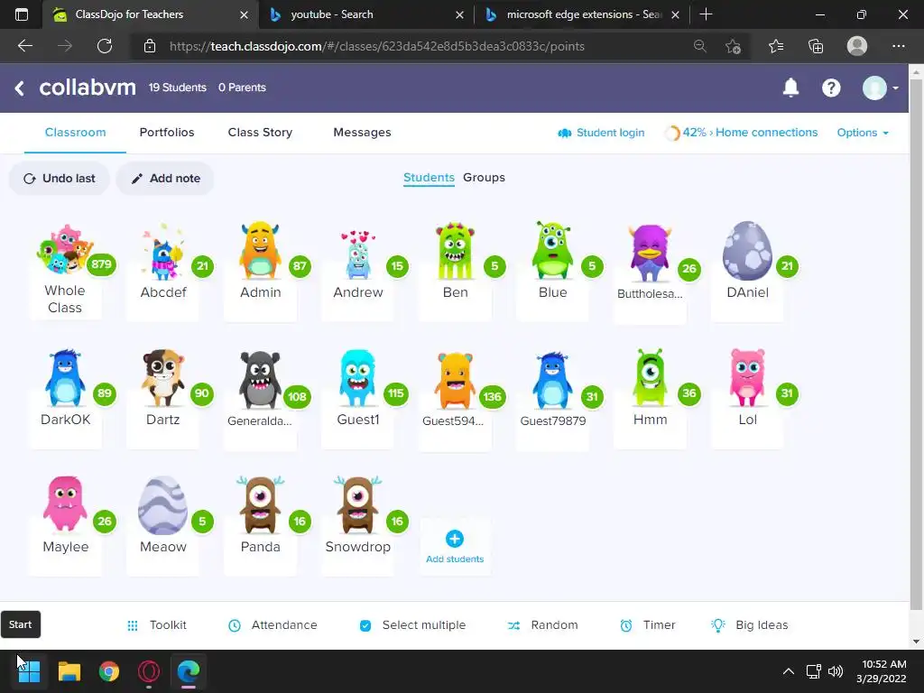924x693 pixels.
Task: Open the Class Story tab
Action: 260,133
